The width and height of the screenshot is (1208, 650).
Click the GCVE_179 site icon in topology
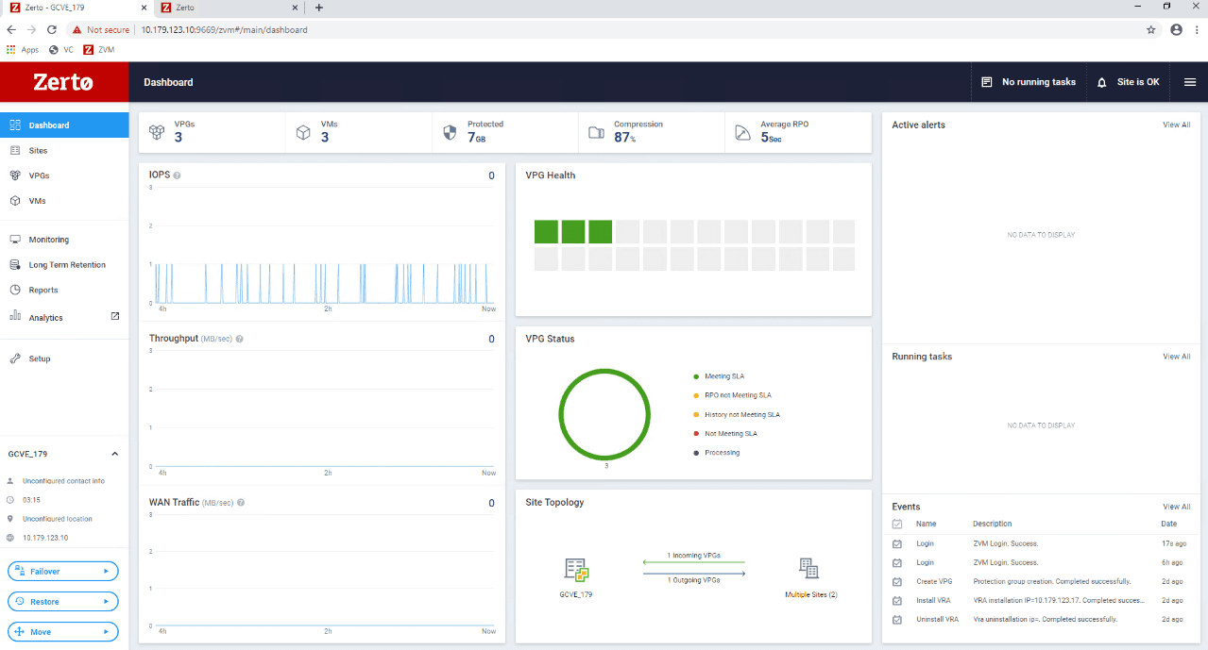click(x=576, y=569)
